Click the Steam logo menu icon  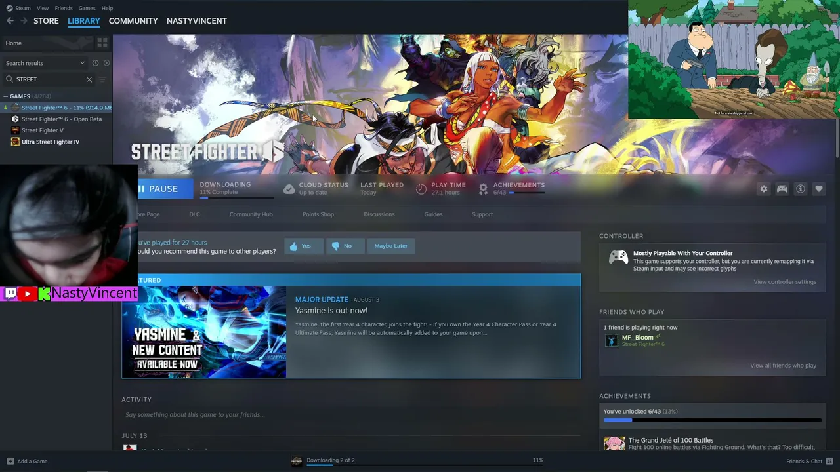9,8
